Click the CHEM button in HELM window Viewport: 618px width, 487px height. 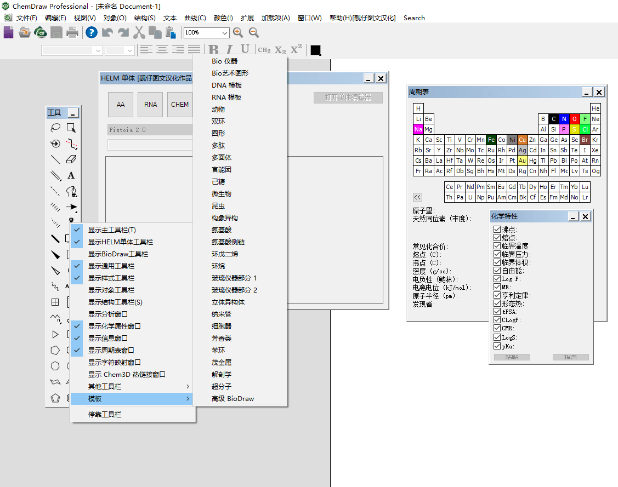[x=180, y=104]
